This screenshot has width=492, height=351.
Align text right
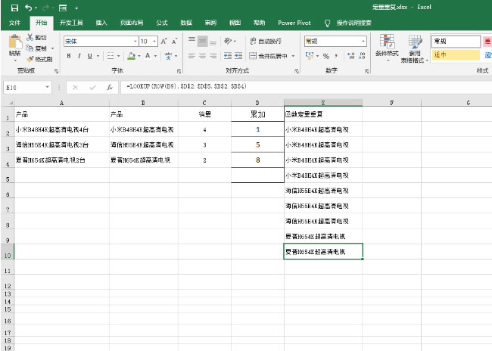point(213,56)
